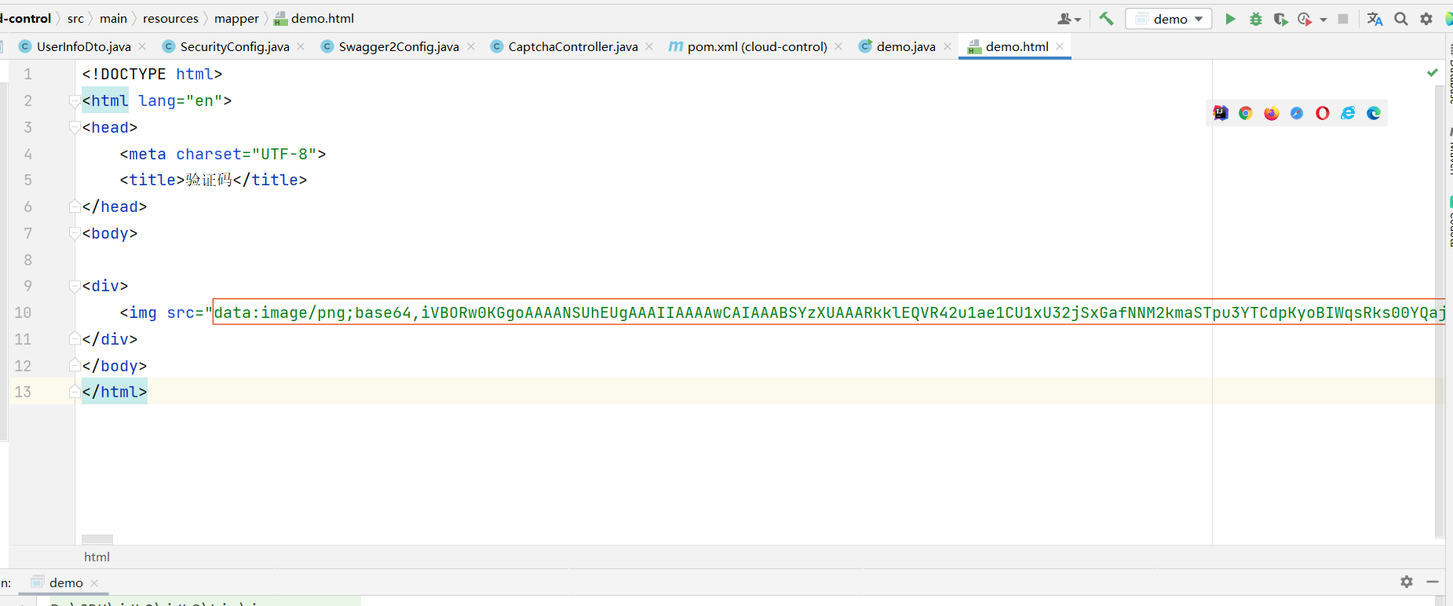Viewport: 1453px width, 606px height.
Task: Close the SecurityConfig.java tab
Action: 301,46
